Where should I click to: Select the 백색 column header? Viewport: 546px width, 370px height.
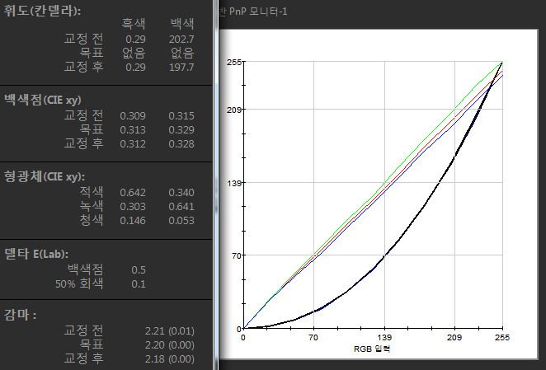coord(182,24)
